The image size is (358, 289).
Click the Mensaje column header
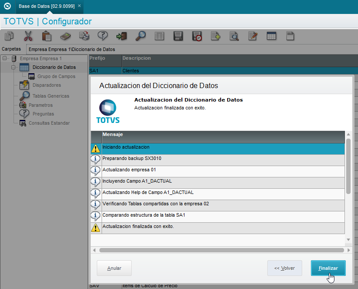[x=223, y=137]
